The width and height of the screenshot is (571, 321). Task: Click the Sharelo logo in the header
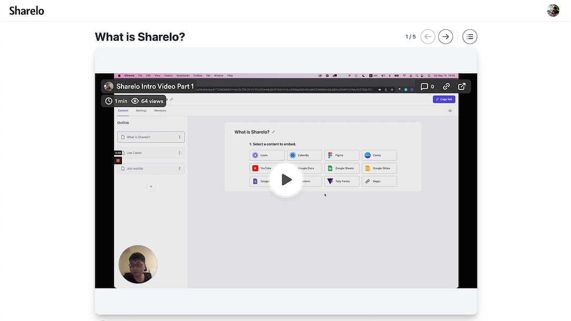(x=27, y=11)
